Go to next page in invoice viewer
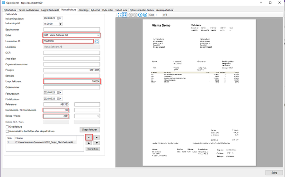 pos(140,15)
